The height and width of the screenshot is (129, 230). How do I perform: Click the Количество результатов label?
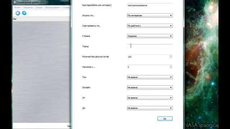(x=95, y=57)
